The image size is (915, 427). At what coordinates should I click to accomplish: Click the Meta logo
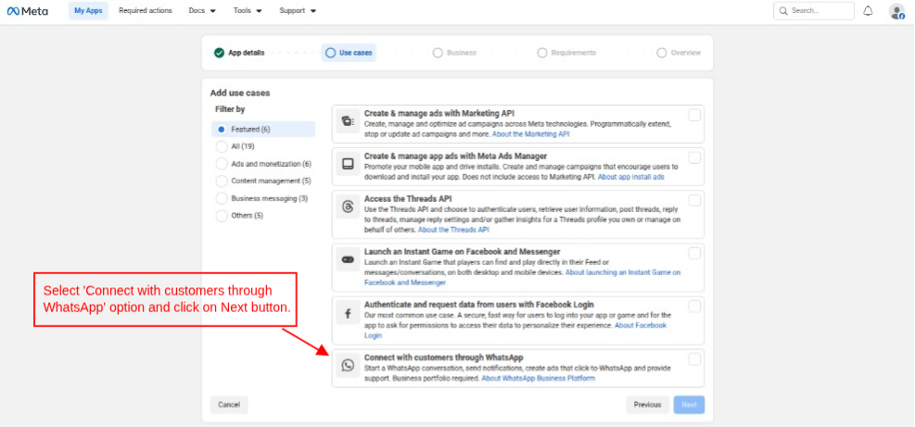point(28,11)
